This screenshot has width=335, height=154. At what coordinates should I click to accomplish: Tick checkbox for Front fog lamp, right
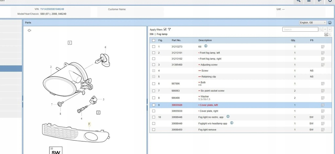tap(154, 59)
